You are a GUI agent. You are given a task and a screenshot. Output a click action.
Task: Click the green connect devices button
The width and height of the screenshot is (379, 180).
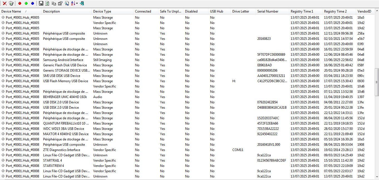tap(26, 3)
